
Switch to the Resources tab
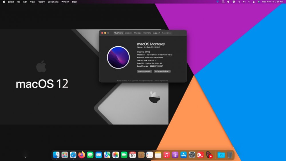click(167, 33)
